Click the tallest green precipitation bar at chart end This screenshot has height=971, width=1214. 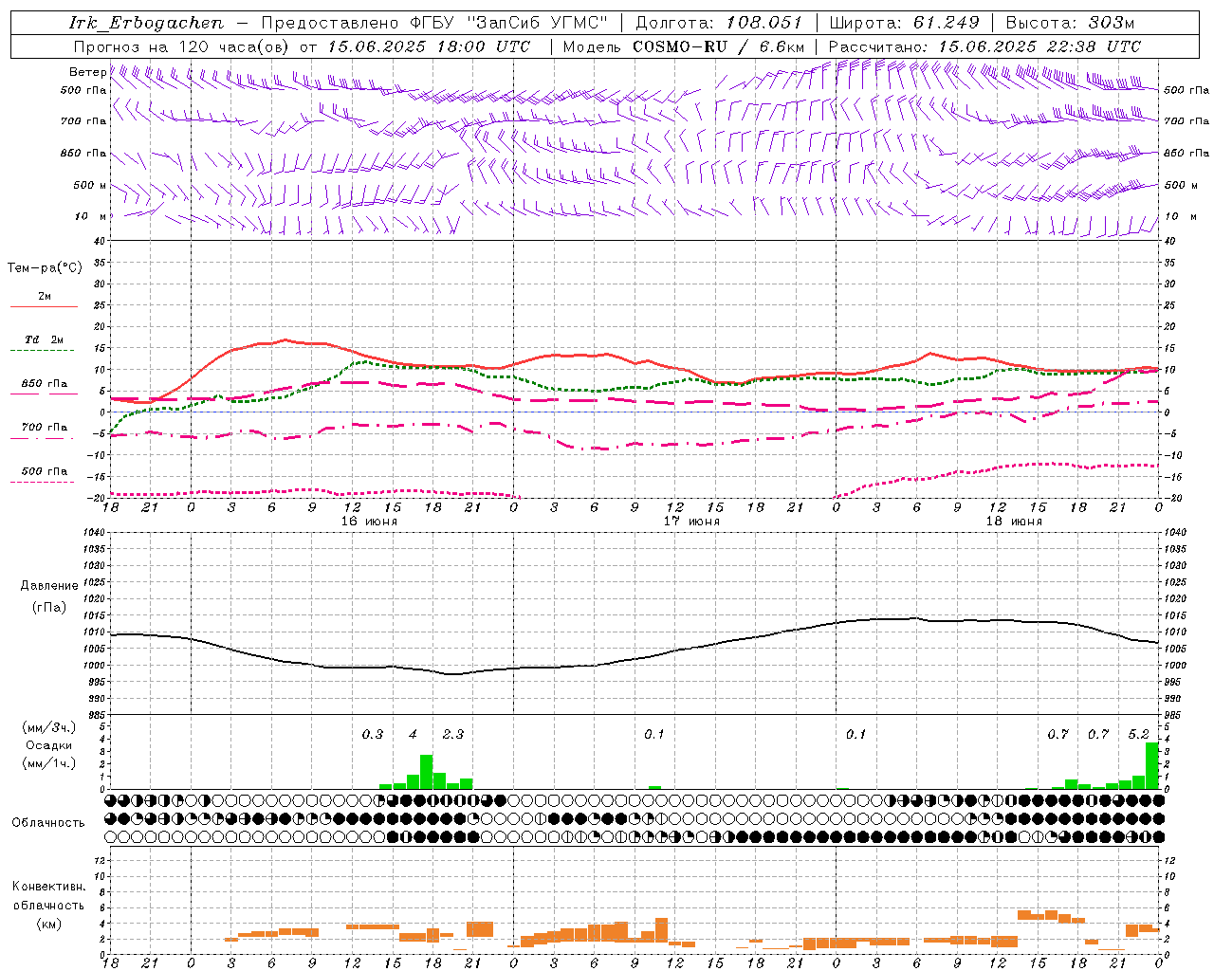pyautogui.click(x=1152, y=765)
